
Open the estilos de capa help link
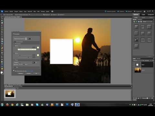click(x=30, y=71)
